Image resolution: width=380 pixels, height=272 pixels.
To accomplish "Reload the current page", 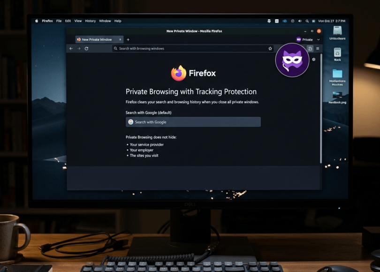I will click(x=86, y=48).
